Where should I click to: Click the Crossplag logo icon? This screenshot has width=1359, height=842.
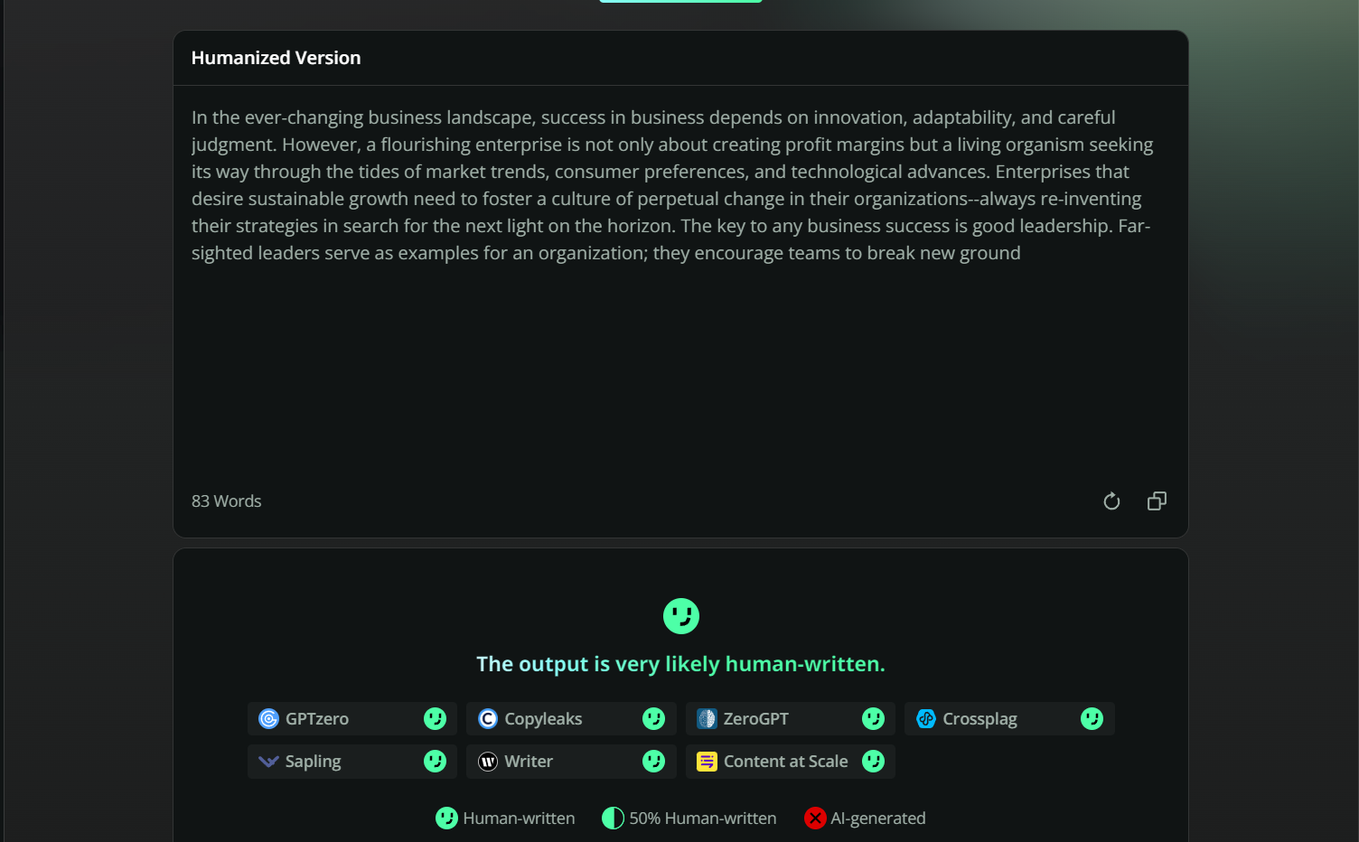926,719
